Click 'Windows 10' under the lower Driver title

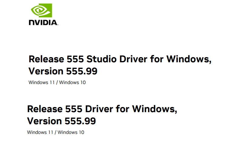(71, 132)
